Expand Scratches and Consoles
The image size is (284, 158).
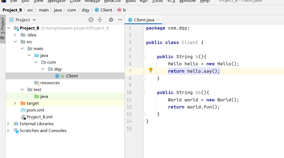[x=8, y=131]
